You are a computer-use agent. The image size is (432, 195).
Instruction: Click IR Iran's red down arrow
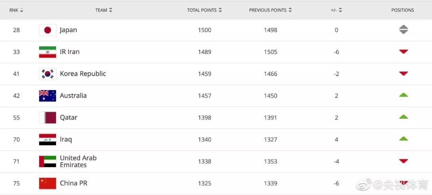pyautogui.click(x=403, y=52)
